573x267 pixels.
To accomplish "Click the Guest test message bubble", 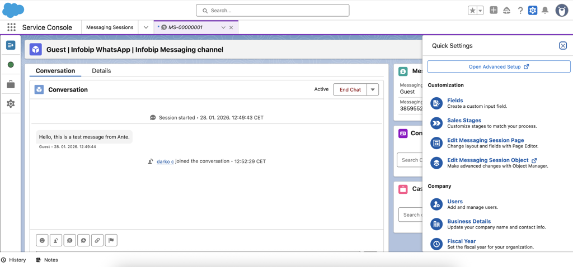I will [x=84, y=137].
